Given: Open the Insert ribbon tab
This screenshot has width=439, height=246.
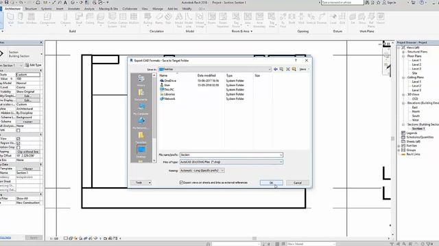Looking at the screenshot, I should (x=60, y=9).
